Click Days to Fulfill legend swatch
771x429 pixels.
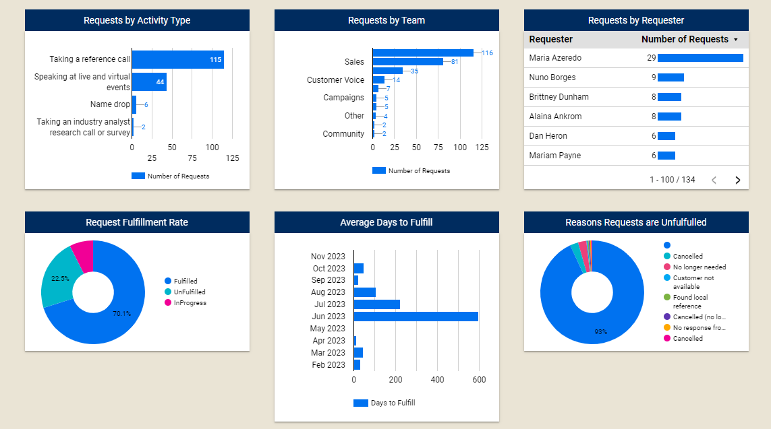(361, 403)
